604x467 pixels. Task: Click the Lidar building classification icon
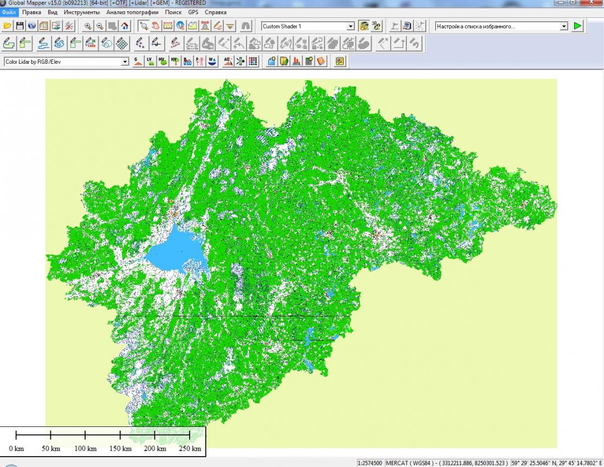coord(187,61)
